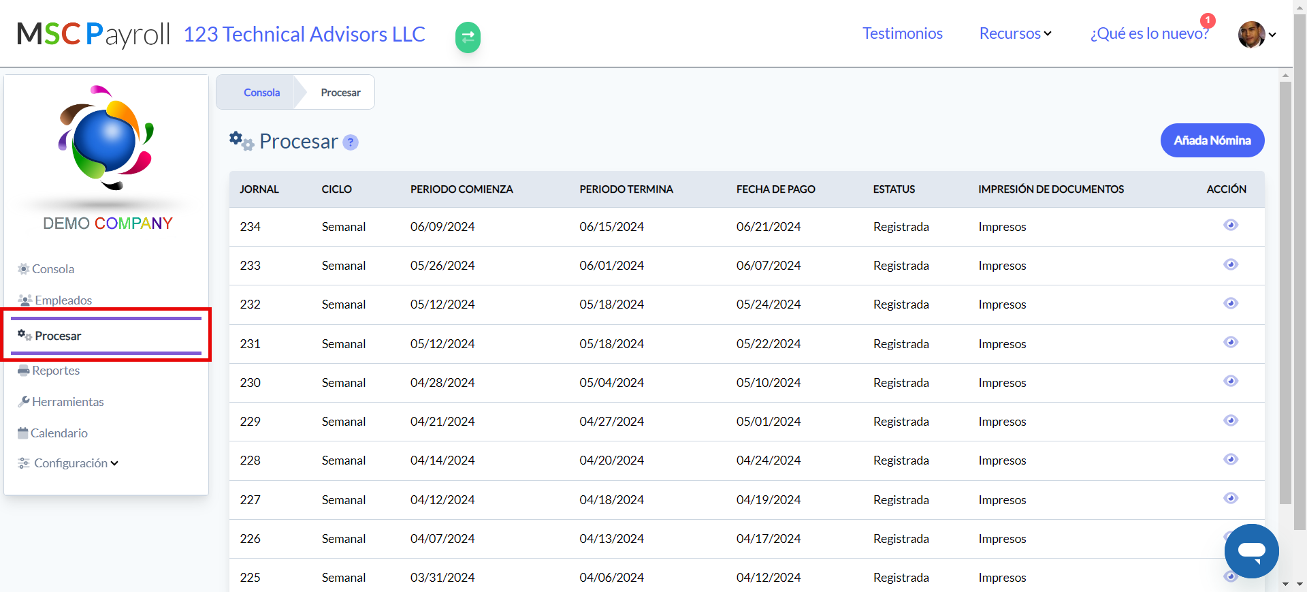This screenshot has height=592, width=1307.
Task: Expand Configuración in the sidebar
Action: point(71,463)
